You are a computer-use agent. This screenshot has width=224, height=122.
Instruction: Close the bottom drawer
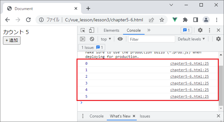[x=218, y=116]
